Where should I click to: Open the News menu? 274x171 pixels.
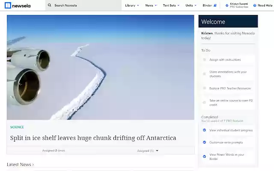click(149, 6)
